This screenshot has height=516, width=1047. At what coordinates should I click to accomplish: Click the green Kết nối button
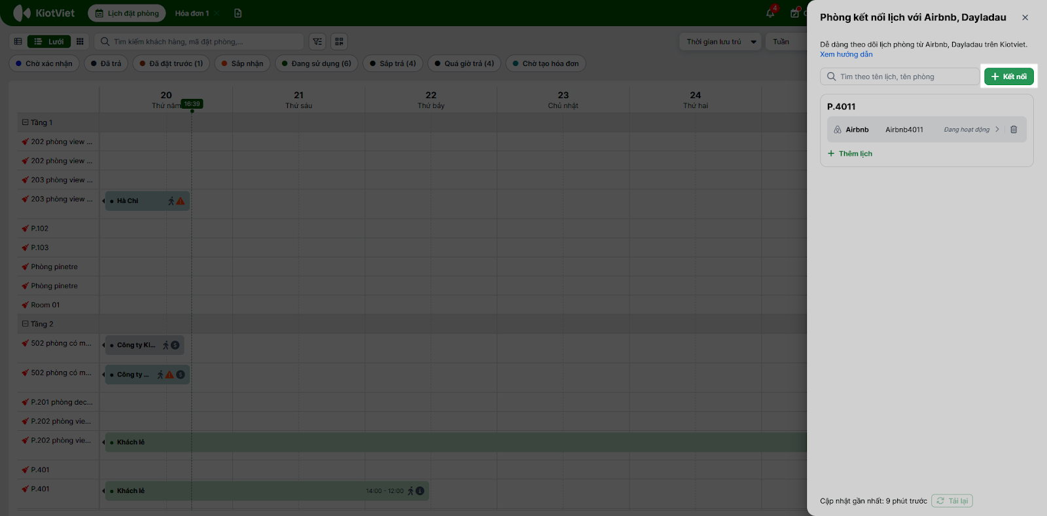(1008, 77)
